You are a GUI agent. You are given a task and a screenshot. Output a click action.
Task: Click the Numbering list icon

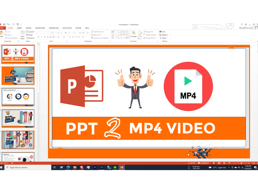75,33
